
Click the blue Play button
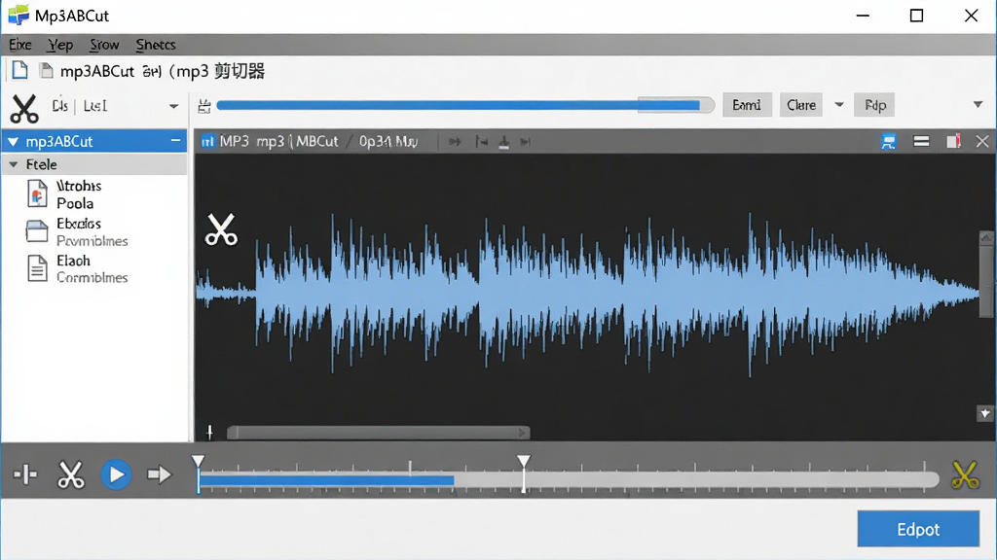(x=116, y=474)
